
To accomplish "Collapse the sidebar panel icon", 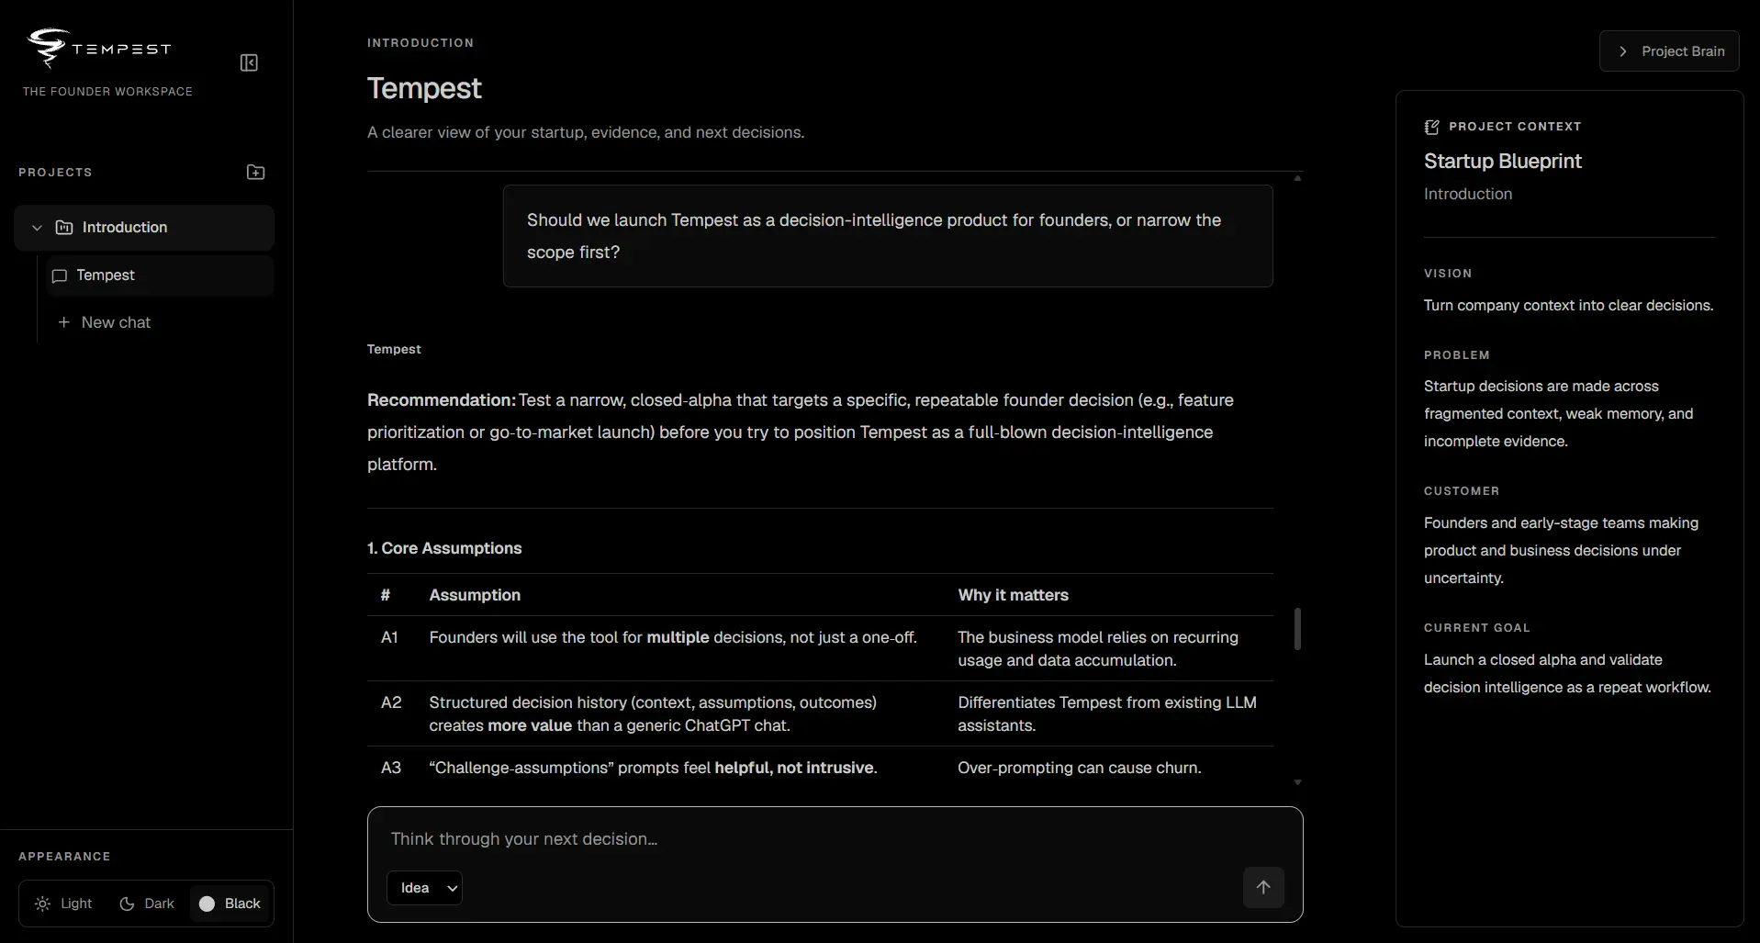I will click(249, 62).
